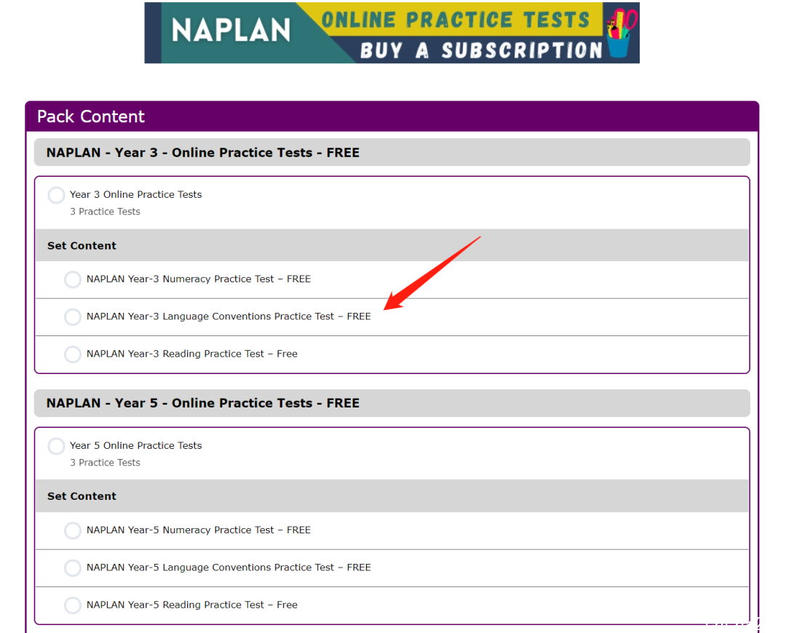Select the Year 5 Online Practice Tests radio
This screenshot has width=786, height=633.
click(x=56, y=446)
